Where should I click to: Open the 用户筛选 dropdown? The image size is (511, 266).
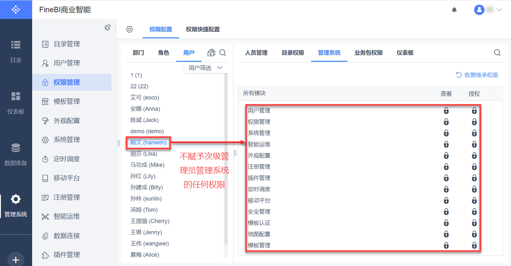[x=206, y=68]
